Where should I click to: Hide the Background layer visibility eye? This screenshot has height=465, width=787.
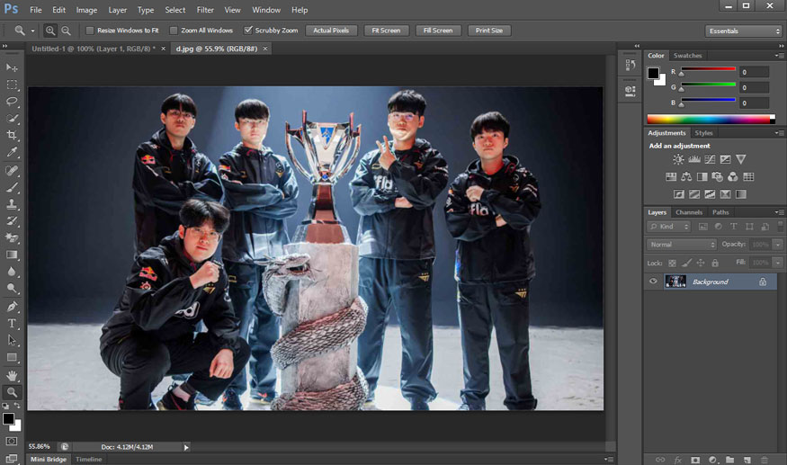[x=653, y=282]
